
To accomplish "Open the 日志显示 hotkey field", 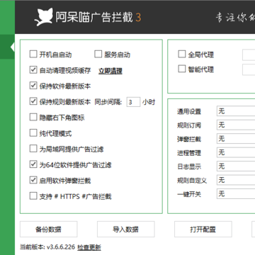I will click(236, 166).
